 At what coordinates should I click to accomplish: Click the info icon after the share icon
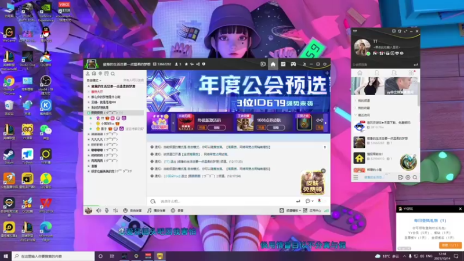click(x=204, y=64)
